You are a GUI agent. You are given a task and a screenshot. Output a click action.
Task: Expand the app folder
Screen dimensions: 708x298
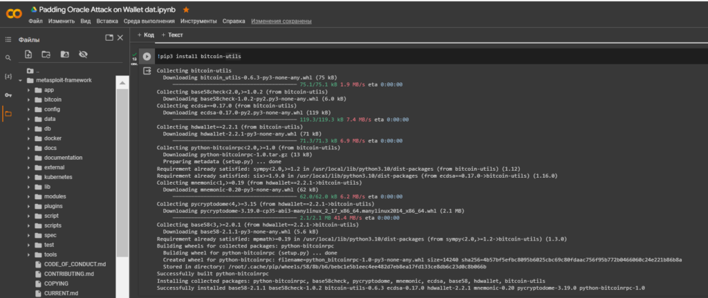point(28,90)
